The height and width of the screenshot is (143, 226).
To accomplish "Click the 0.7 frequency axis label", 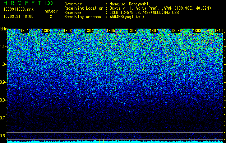I will 3,118.
